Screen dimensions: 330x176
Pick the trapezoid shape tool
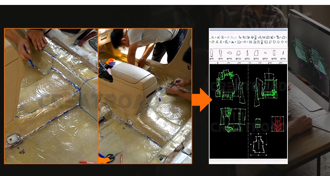point(274,42)
